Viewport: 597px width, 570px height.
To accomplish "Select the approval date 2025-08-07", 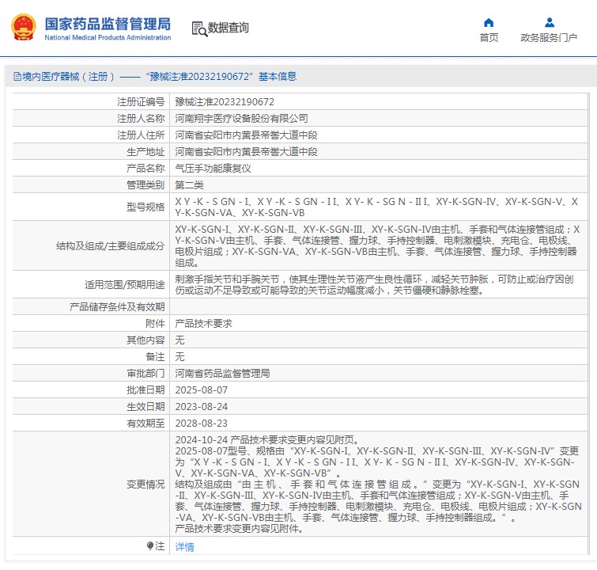I will pyautogui.click(x=201, y=390).
